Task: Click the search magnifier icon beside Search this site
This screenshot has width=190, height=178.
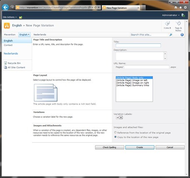Action: pos(171,35)
